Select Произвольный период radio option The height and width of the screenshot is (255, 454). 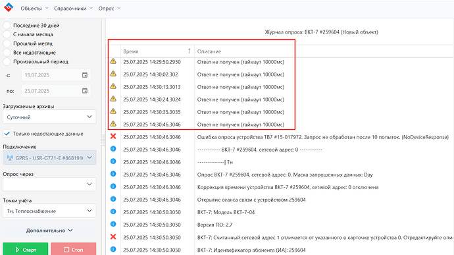pos(7,62)
